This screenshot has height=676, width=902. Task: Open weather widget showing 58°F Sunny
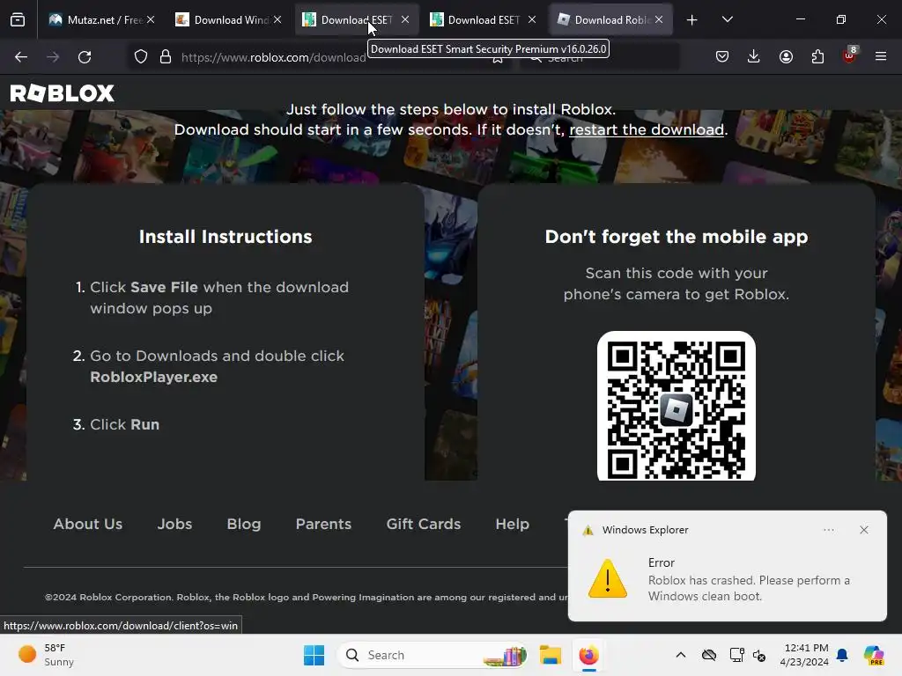coord(46,655)
